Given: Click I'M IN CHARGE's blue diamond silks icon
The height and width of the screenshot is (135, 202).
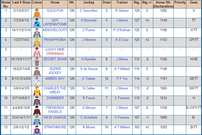Looking at the screenshot, I should pos(37,120).
